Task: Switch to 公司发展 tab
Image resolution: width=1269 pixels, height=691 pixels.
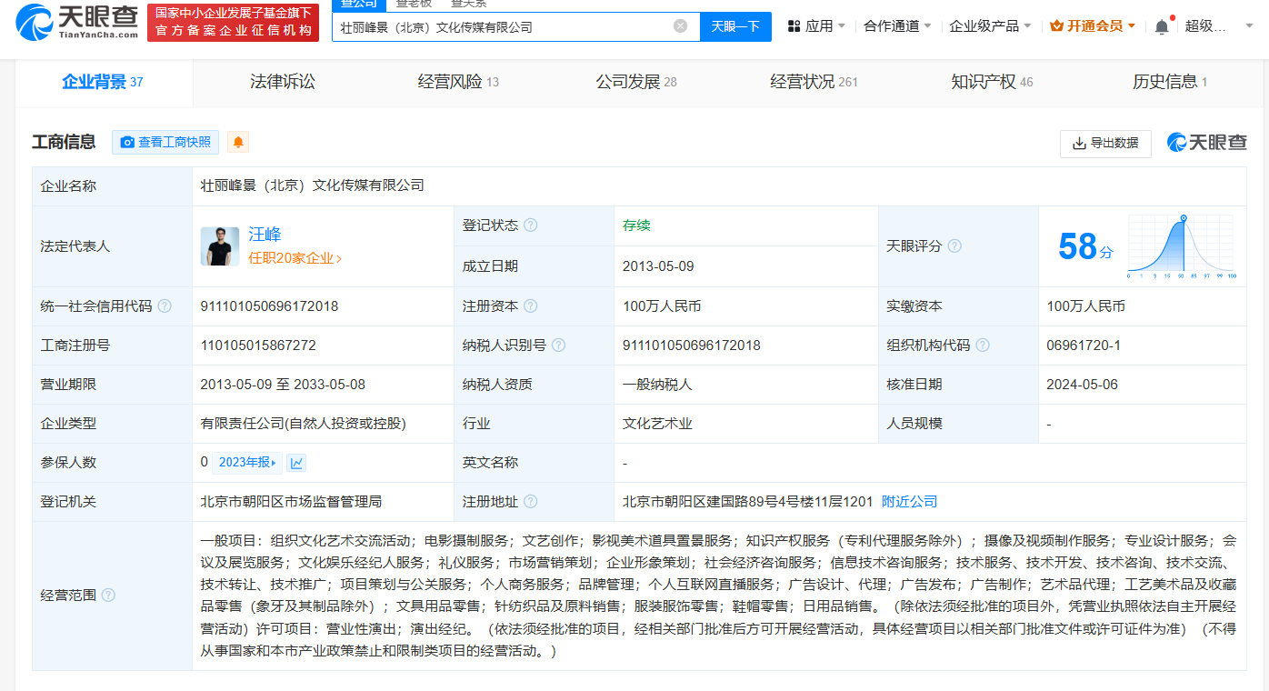Action: [x=636, y=82]
